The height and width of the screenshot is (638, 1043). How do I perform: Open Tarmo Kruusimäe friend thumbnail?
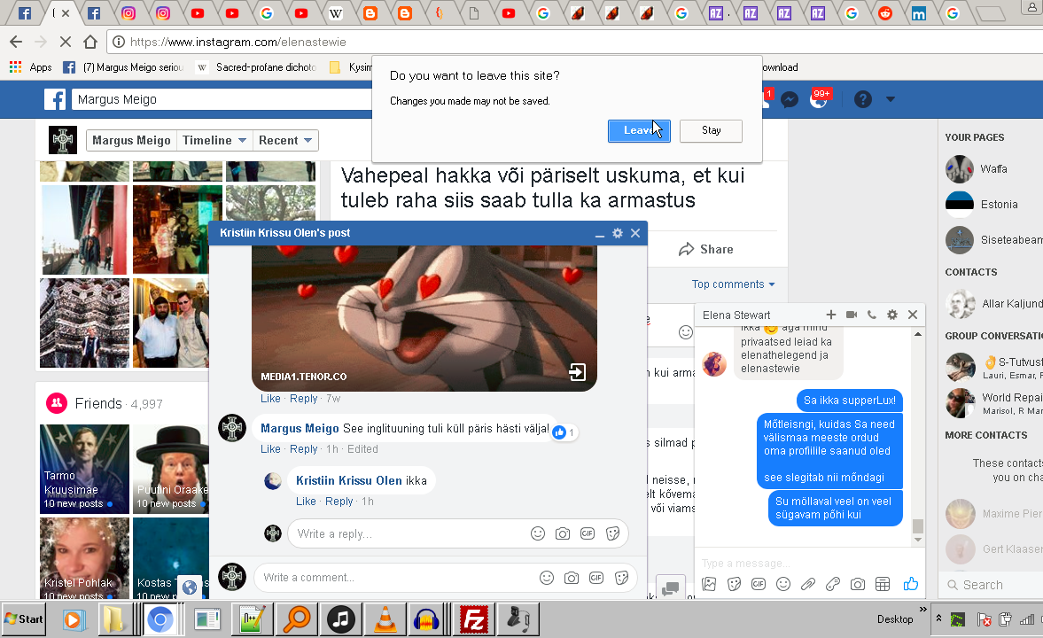tap(84, 469)
